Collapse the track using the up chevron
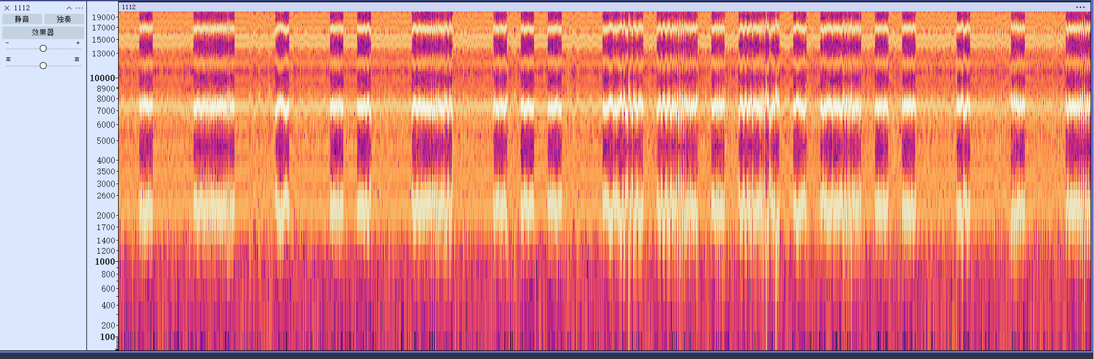This screenshot has height=359, width=1094. click(x=69, y=8)
